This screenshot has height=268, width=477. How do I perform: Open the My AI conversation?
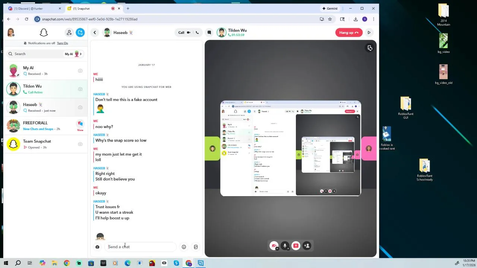[45, 71]
